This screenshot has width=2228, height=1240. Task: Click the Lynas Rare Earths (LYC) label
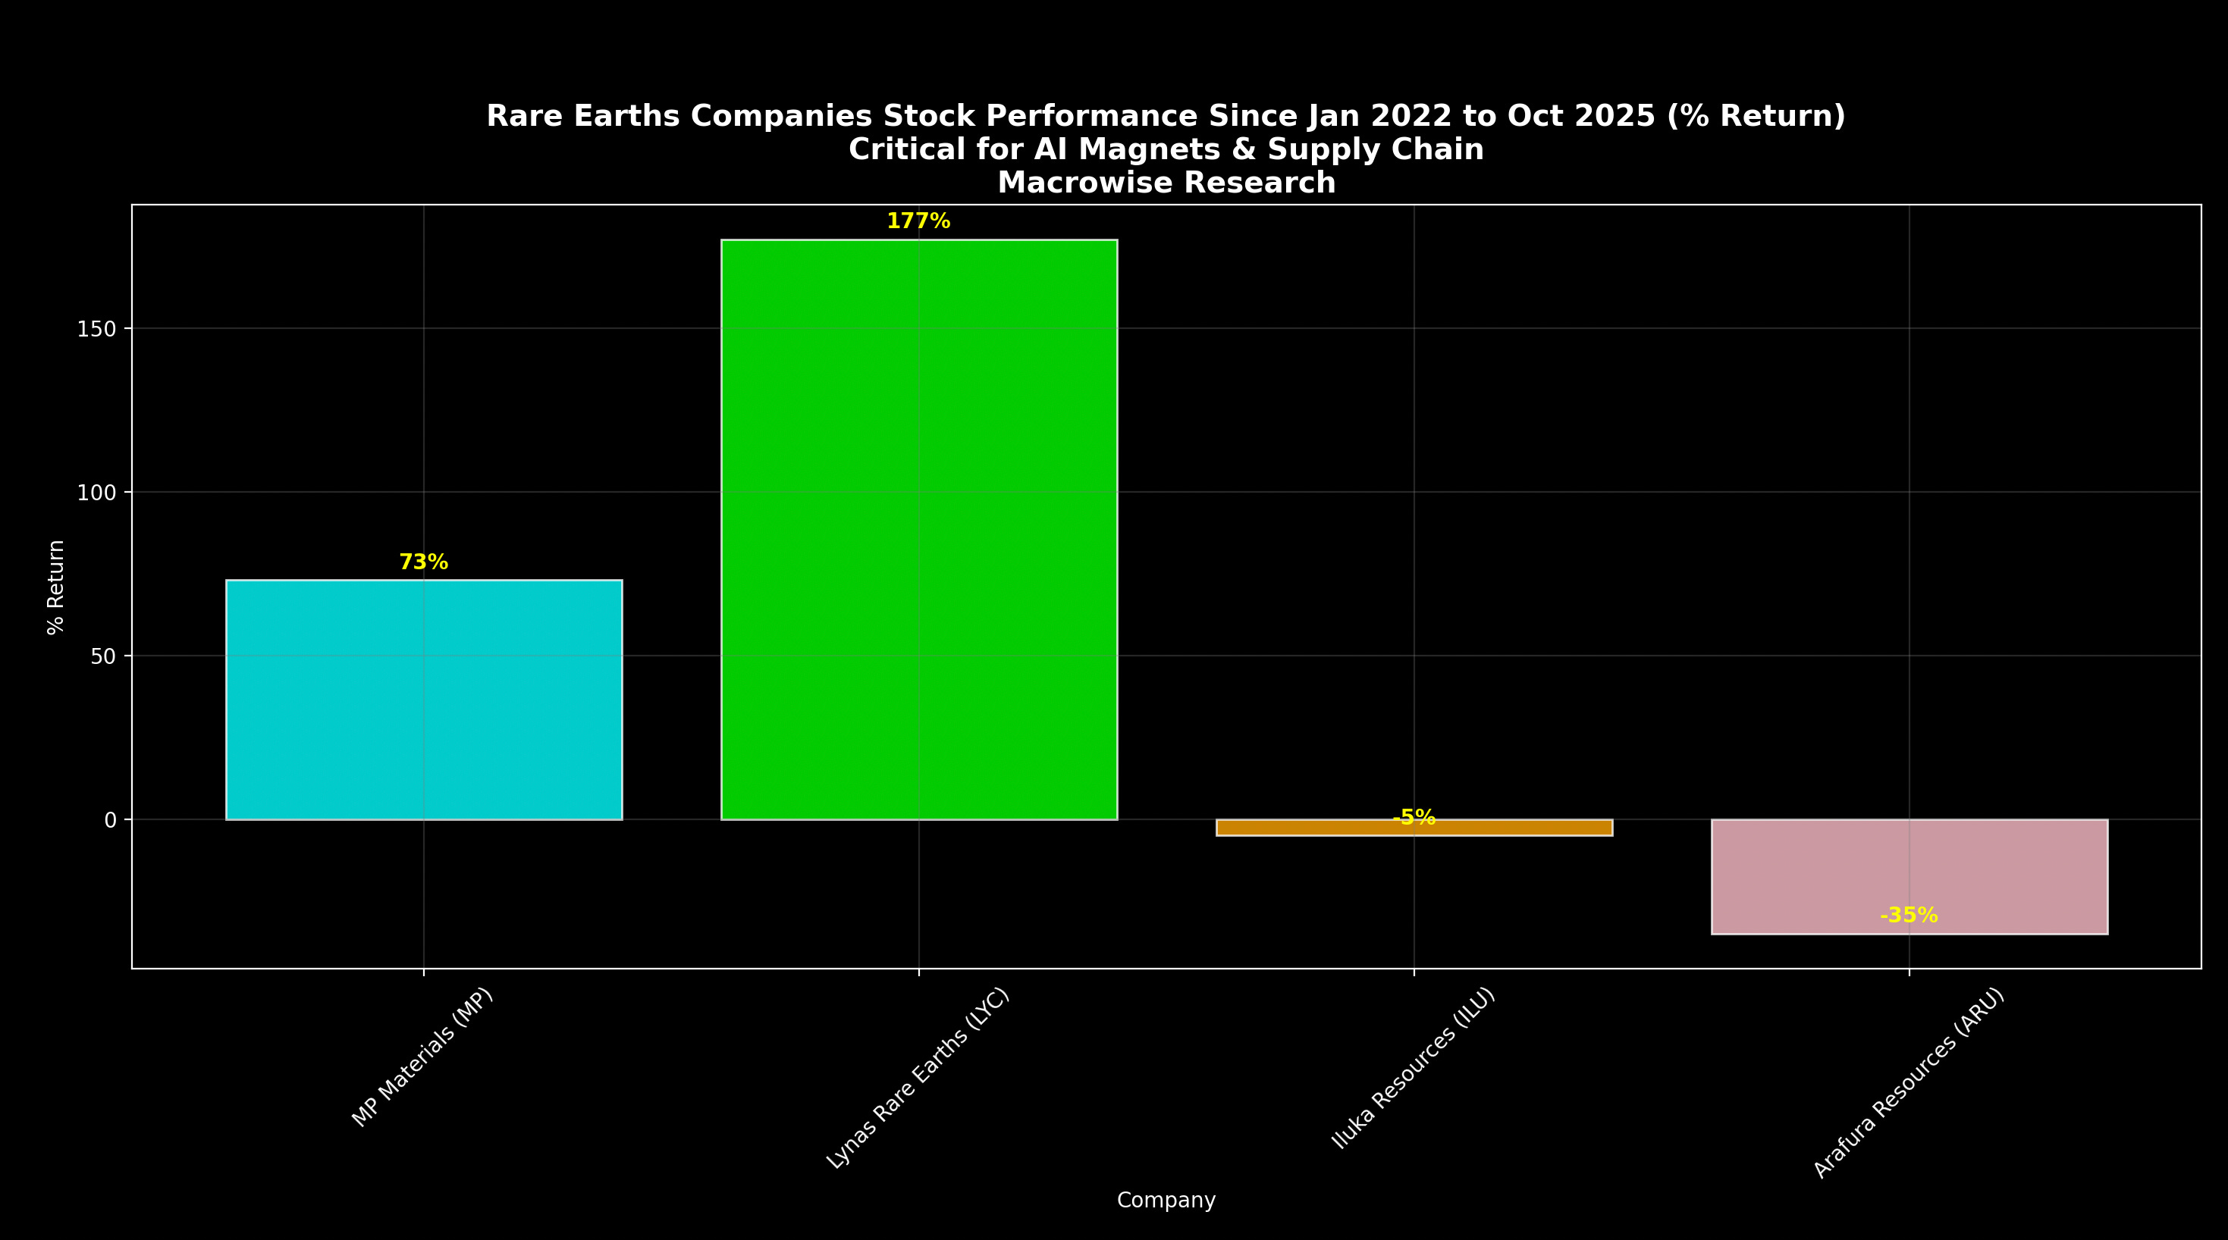point(918,1079)
